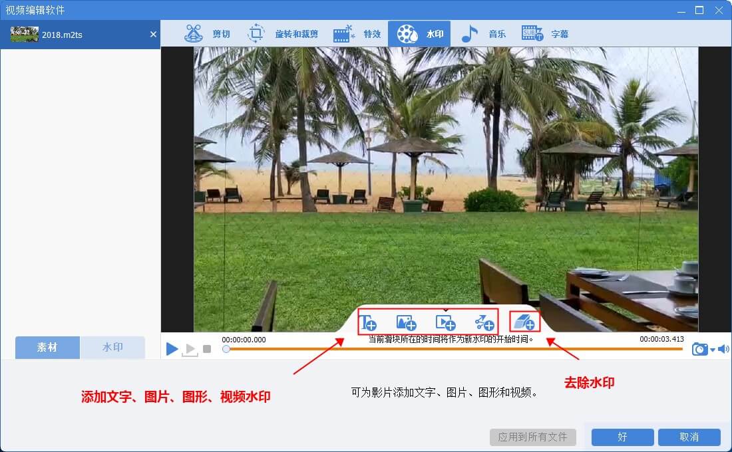
Task: Open the 特效 effects tab
Action: click(357, 34)
